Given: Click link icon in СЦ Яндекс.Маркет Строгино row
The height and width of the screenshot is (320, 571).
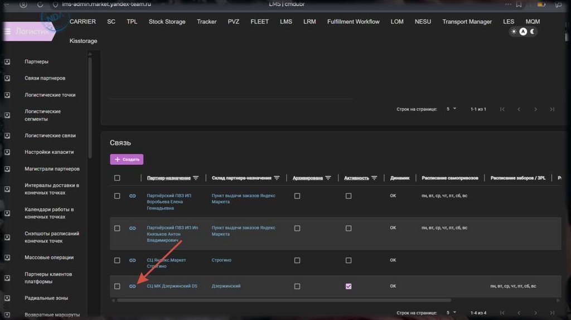Looking at the screenshot, I should (x=132, y=260).
